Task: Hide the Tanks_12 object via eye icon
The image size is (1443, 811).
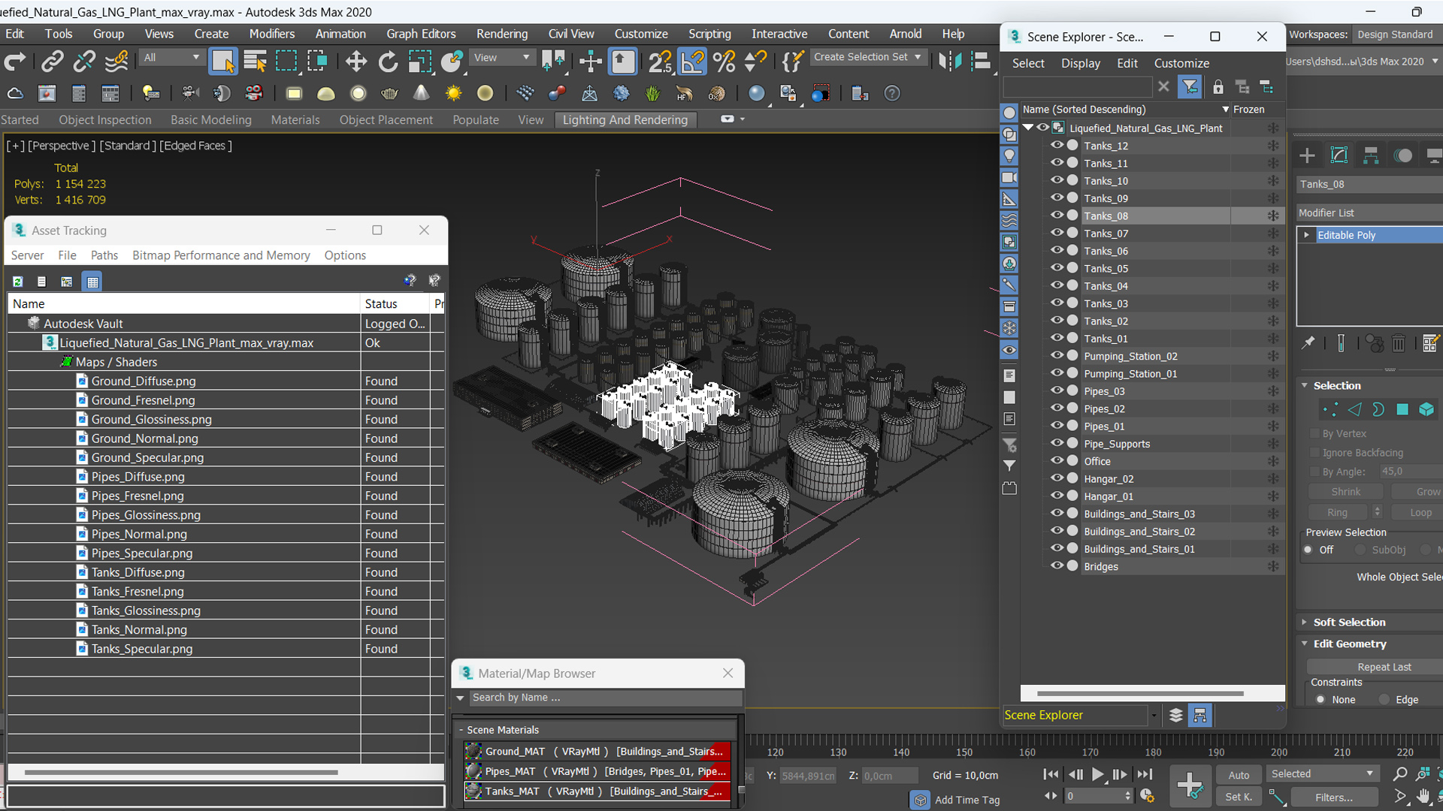Action: 1057,146
